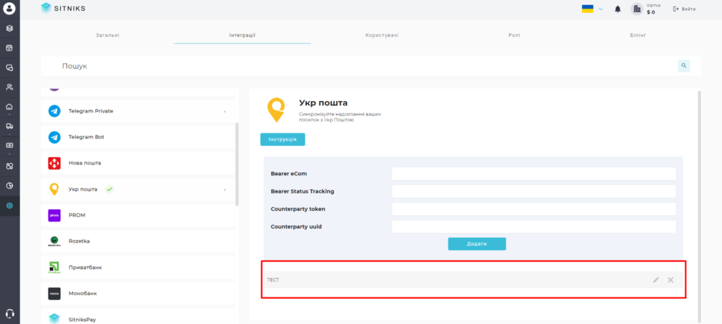Click the Telegram Bot icon
The height and width of the screenshot is (324, 722).
pos(54,137)
